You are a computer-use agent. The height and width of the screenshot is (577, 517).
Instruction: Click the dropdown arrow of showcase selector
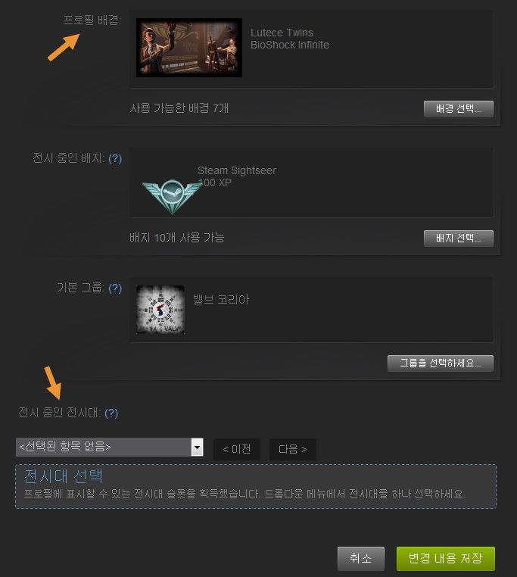[198, 447]
